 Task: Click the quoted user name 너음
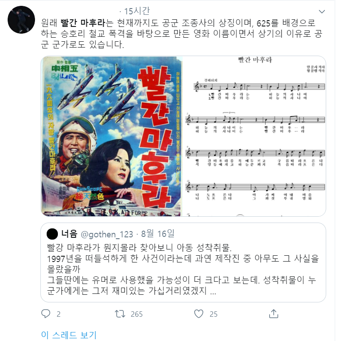pyautogui.click(x=69, y=234)
